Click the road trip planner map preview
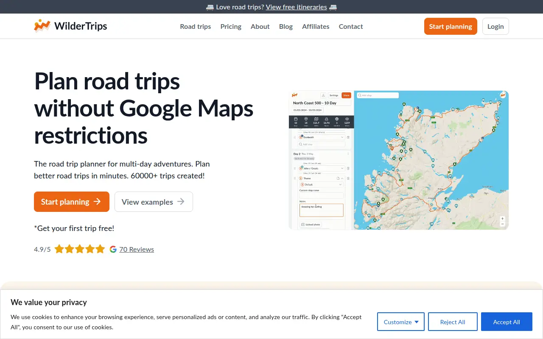The height and width of the screenshot is (339, 543). click(x=399, y=160)
